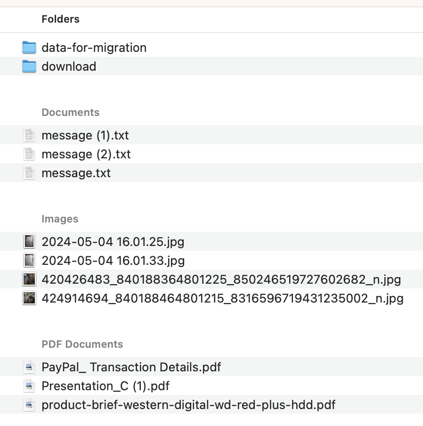This screenshot has height=426, width=423.
Task: Click the data-for-migration folder icon
Action: [29, 47]
